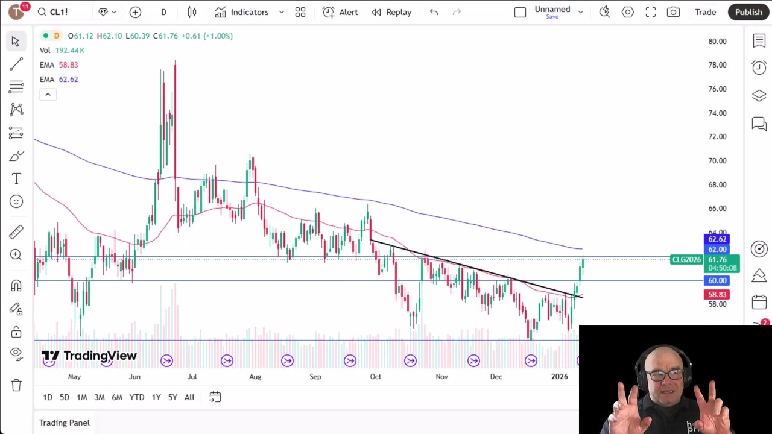Expand the manage layouts dropdown arrow

(x=581, y=12)
